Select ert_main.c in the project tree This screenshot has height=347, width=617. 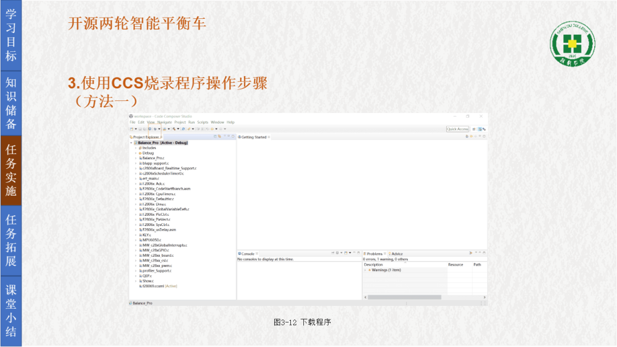pyautogui.click(x=150, y=179)
